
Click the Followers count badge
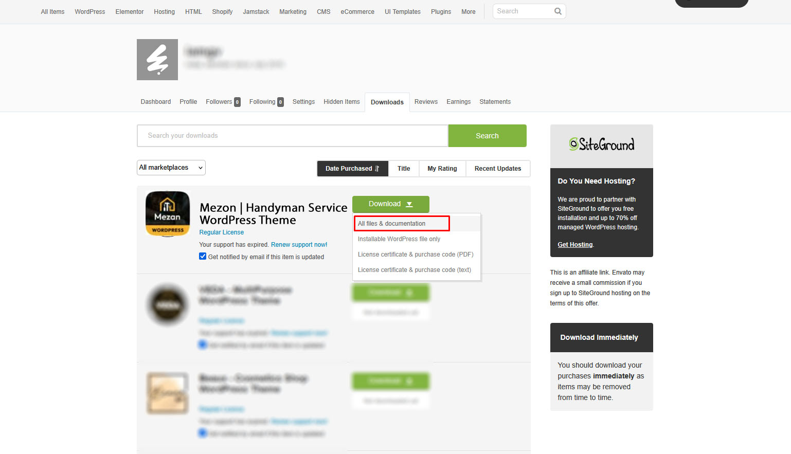point(237,102)
